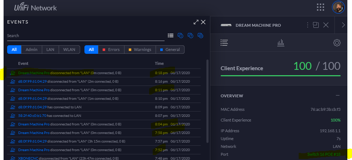Open d8:0f:99:61:04:29 link in 8:10 pm event
Image resolution: width=352 pixels, height=160 pixels.
(32, 98)
